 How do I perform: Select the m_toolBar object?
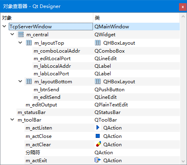(x=30, y=120)
